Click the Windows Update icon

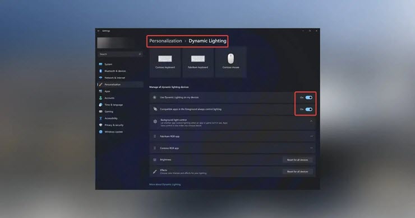pyautogui.click(x=100, y=132)
